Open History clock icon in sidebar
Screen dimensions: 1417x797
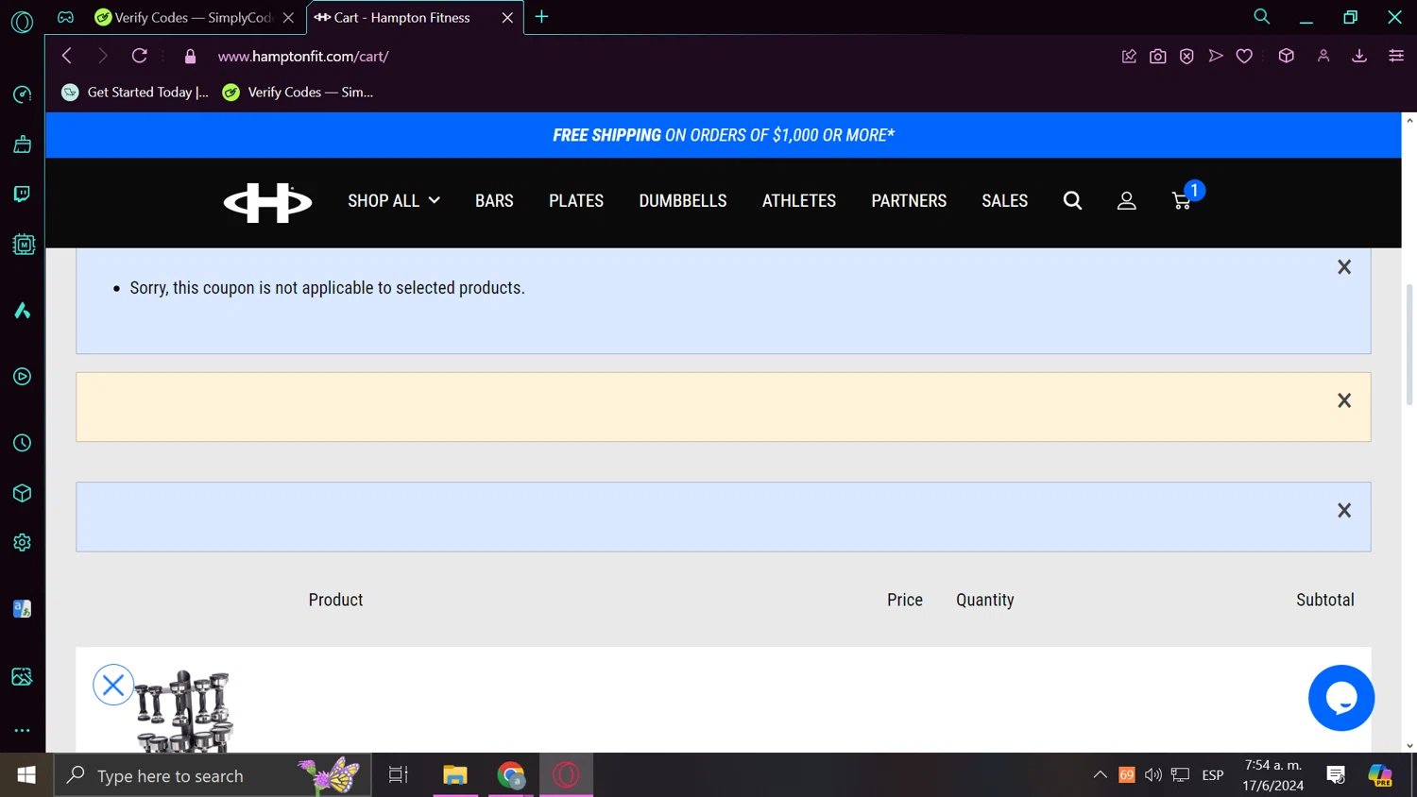(x=22, y=443)
